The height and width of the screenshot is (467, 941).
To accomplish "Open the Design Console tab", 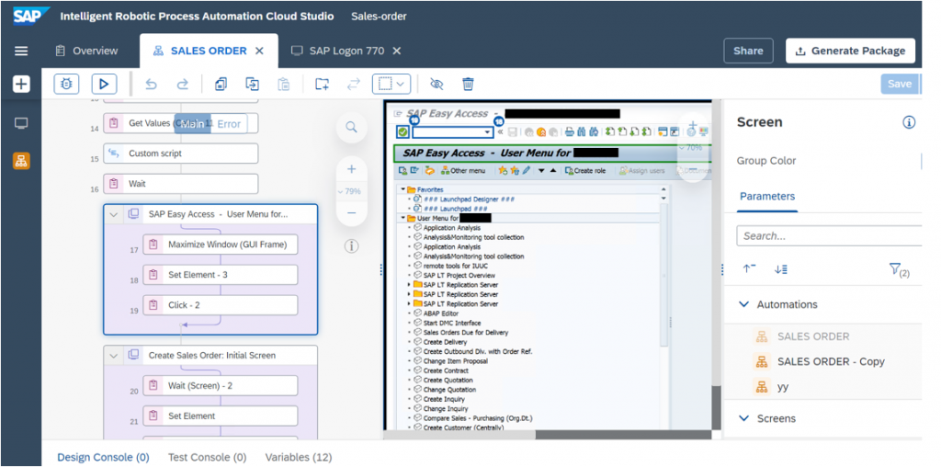I will (103, 458).
